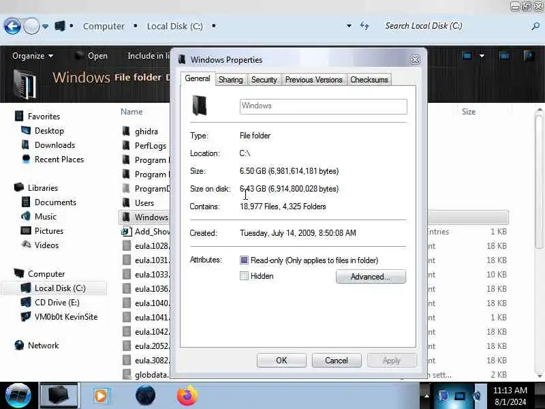Open the taskbar clock showing 11:13 AM
Viewport: 545px width, 409px height.
(510, 396)
